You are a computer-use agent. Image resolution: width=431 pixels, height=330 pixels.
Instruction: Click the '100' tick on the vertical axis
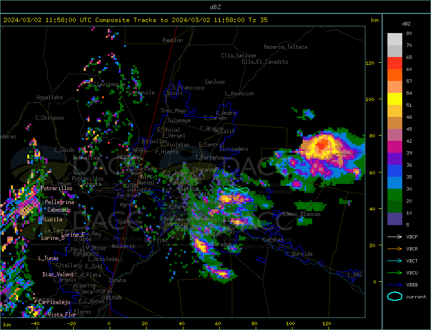[x=370, y=99]
